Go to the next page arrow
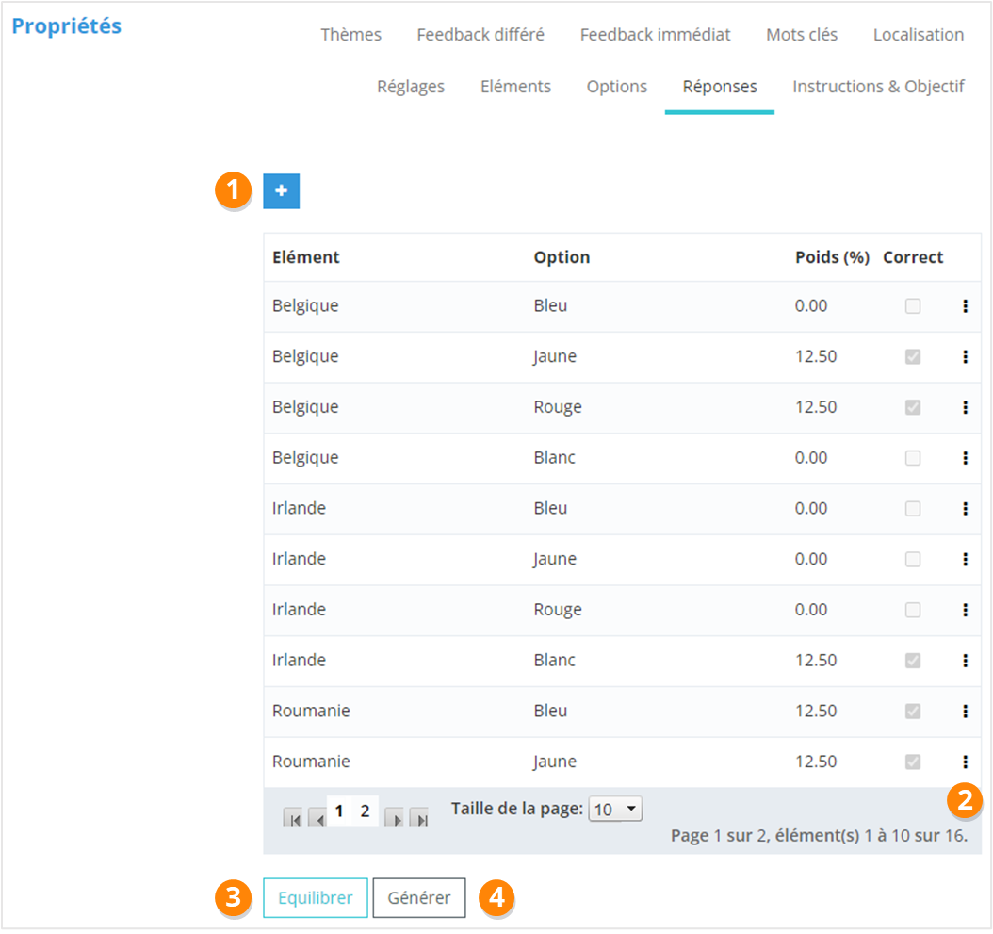The width and height of the screenshot is (993, 934). tap(394, 819)
